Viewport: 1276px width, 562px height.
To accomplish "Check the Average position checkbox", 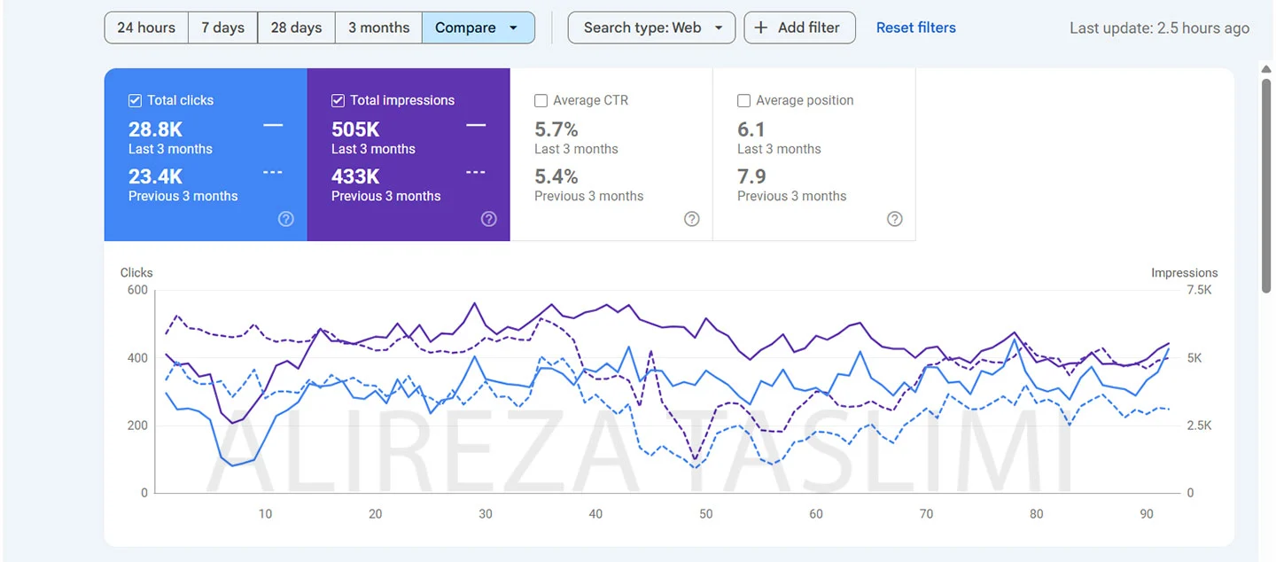I will pos(743,101).
